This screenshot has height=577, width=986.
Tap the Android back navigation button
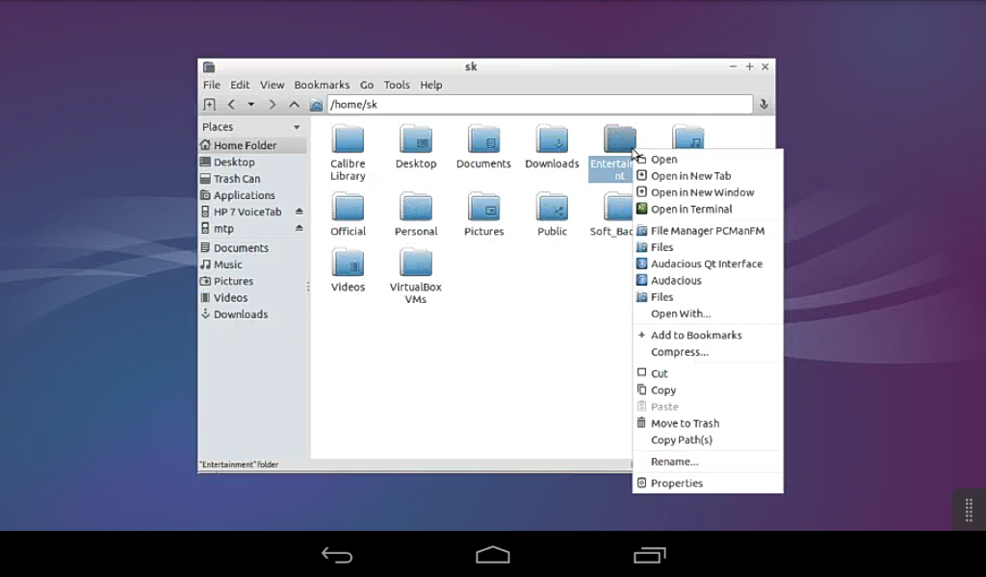pos(337,554)
